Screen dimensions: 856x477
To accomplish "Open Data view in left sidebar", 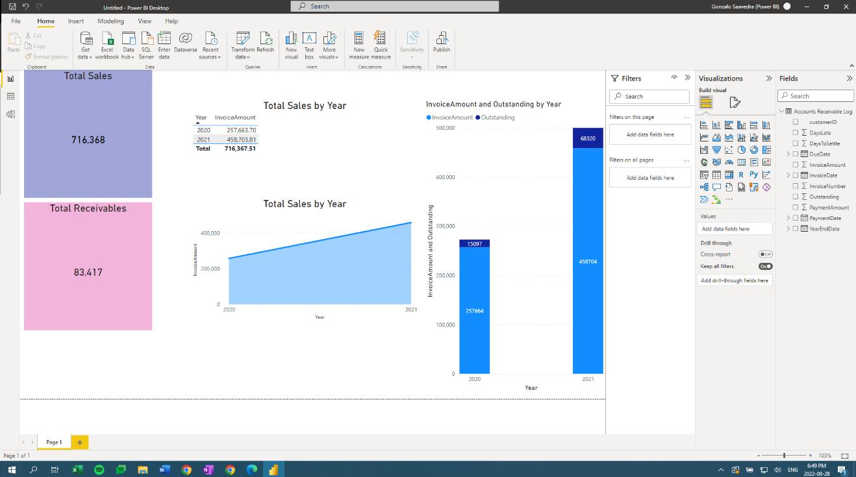I will point(10,96).
